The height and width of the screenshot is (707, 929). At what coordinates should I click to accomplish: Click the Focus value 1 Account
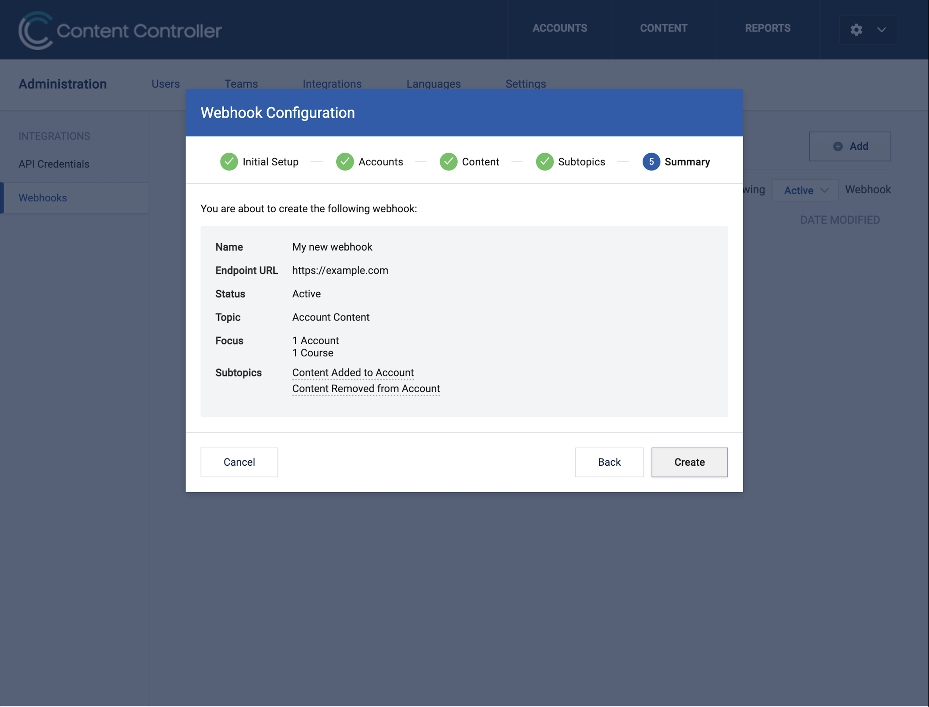[x=315, y=341]
